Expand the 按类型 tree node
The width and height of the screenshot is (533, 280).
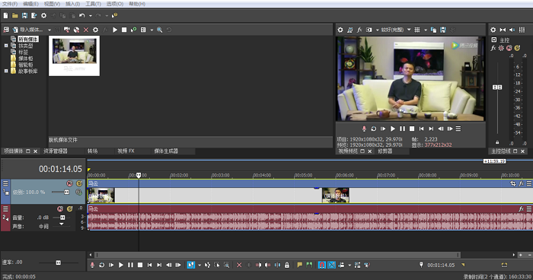pos(6,46)
